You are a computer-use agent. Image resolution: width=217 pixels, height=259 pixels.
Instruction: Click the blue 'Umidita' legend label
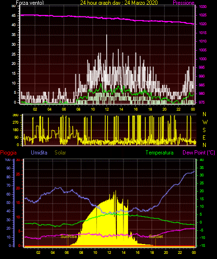[x=39, y=153]
